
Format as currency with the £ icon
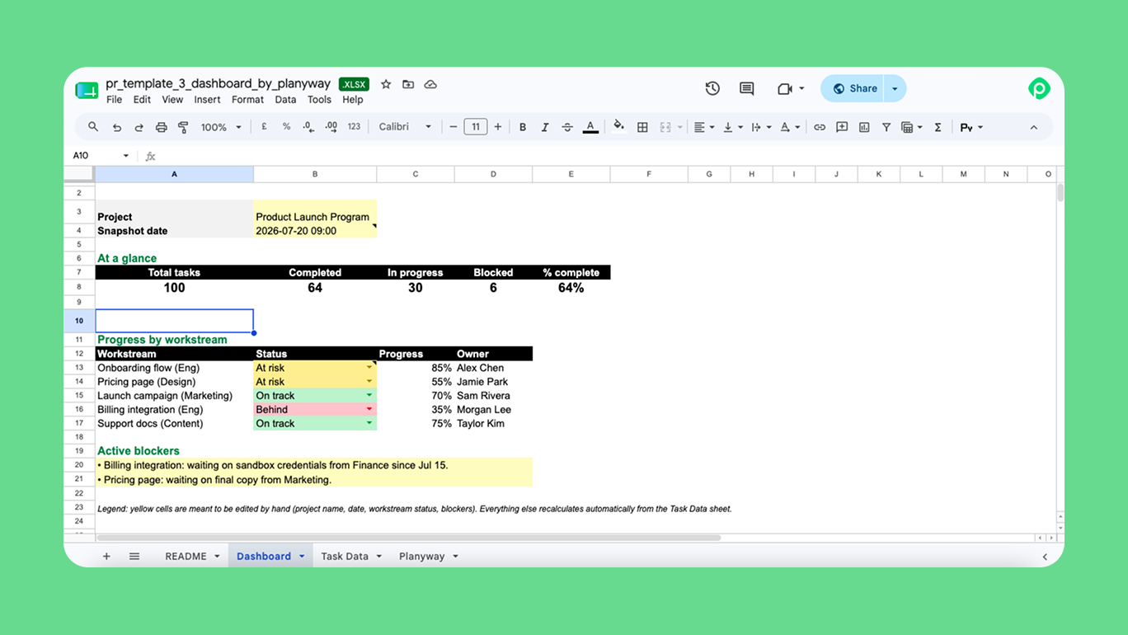(x=264, y=127)
